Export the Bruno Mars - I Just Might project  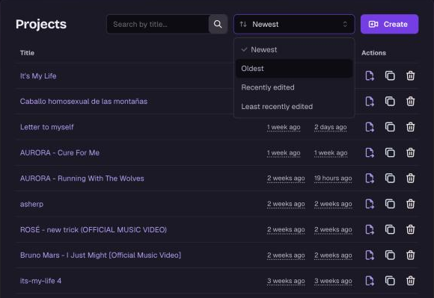(x=370, y=255)
